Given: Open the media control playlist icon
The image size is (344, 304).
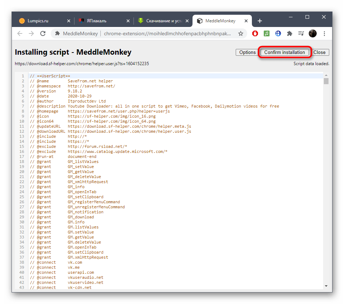Looking at the screenshot, I should (x=301, y=33).
